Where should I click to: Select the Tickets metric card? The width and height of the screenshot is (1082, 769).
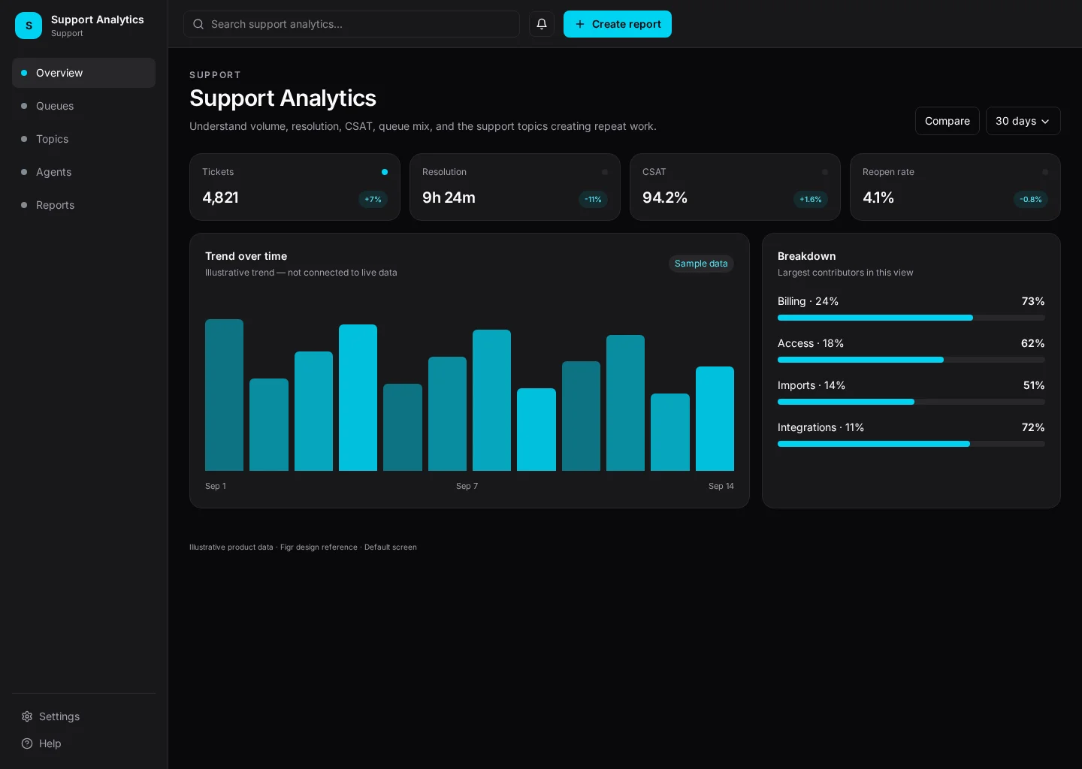[295, 187]
